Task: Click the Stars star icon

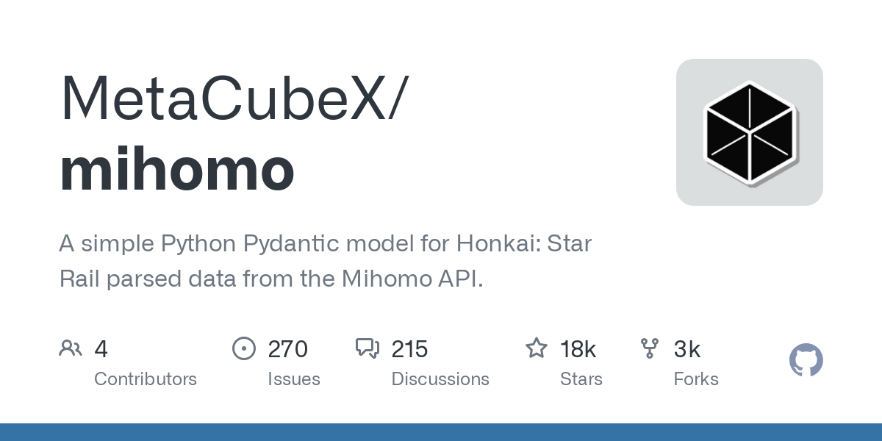Action: 536,348
